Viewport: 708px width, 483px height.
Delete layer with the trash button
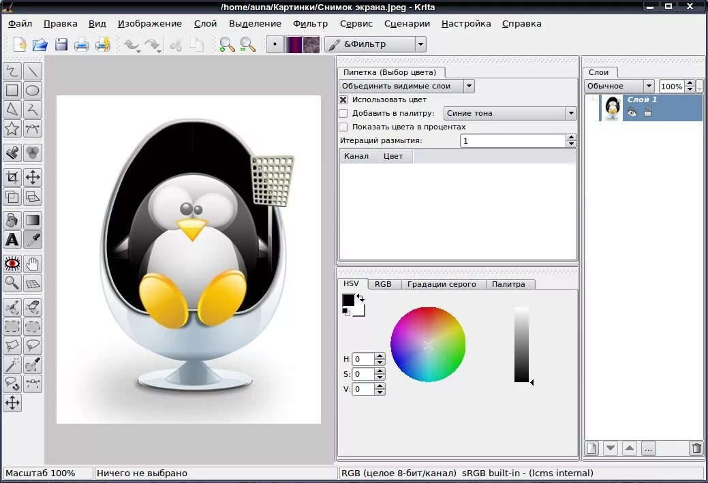coord(696,448)
